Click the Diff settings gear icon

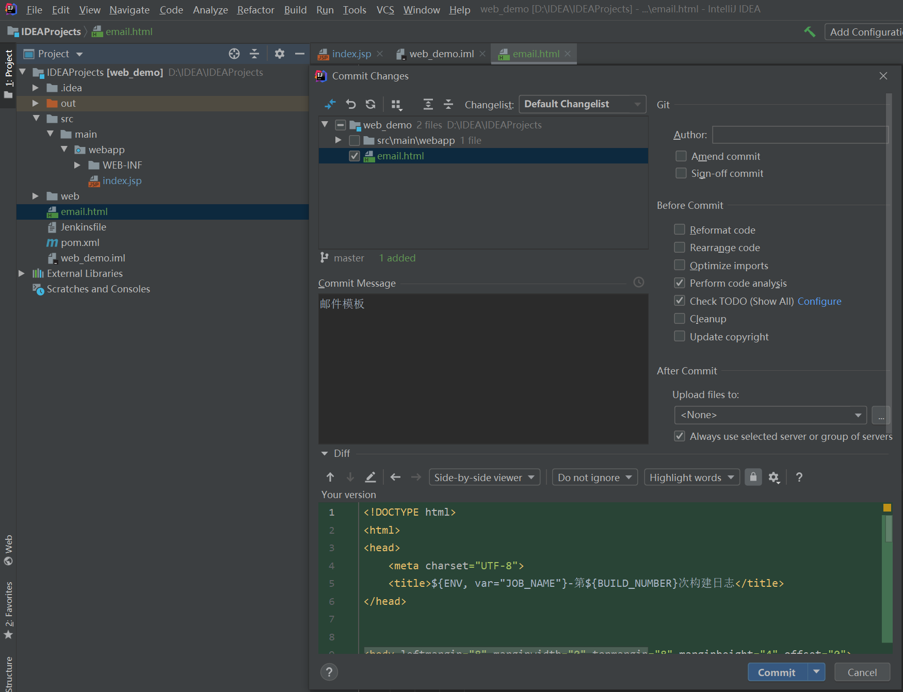click(x=773, y=477)
